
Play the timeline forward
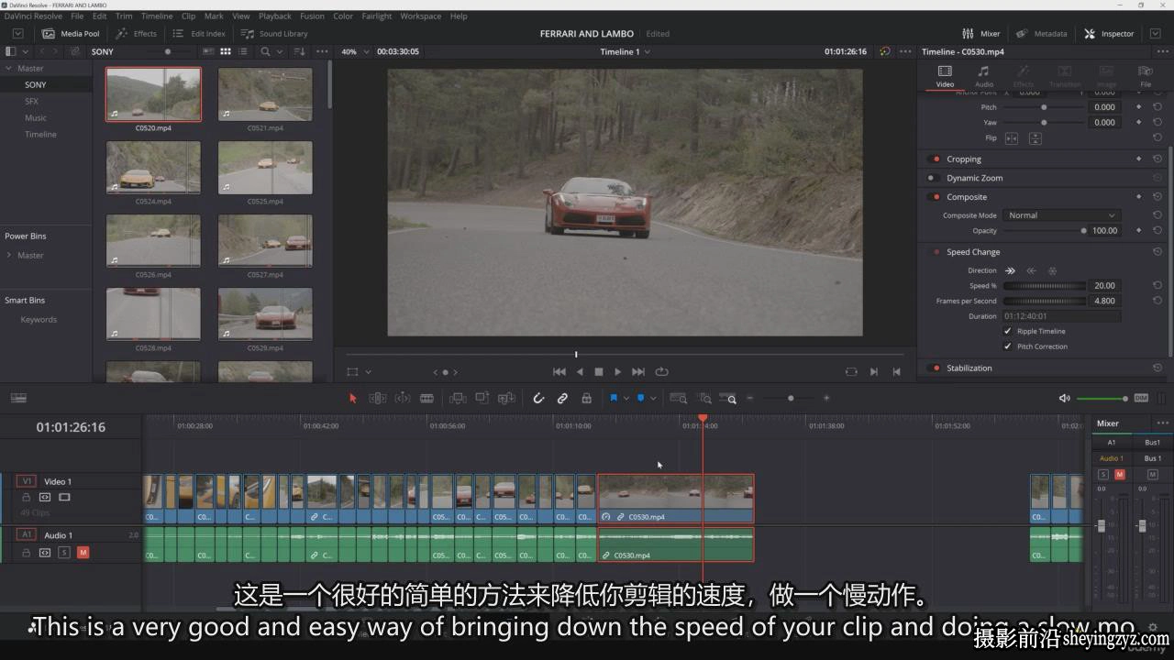pyautogui.click(x=617, y=371)
